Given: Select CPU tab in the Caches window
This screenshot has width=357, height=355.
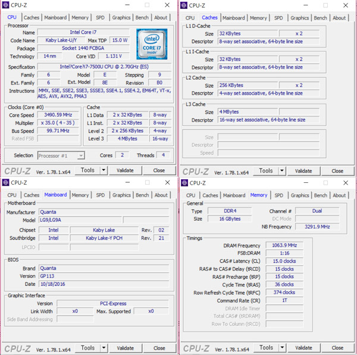Looking at the screenshot, I should (190, 18).
